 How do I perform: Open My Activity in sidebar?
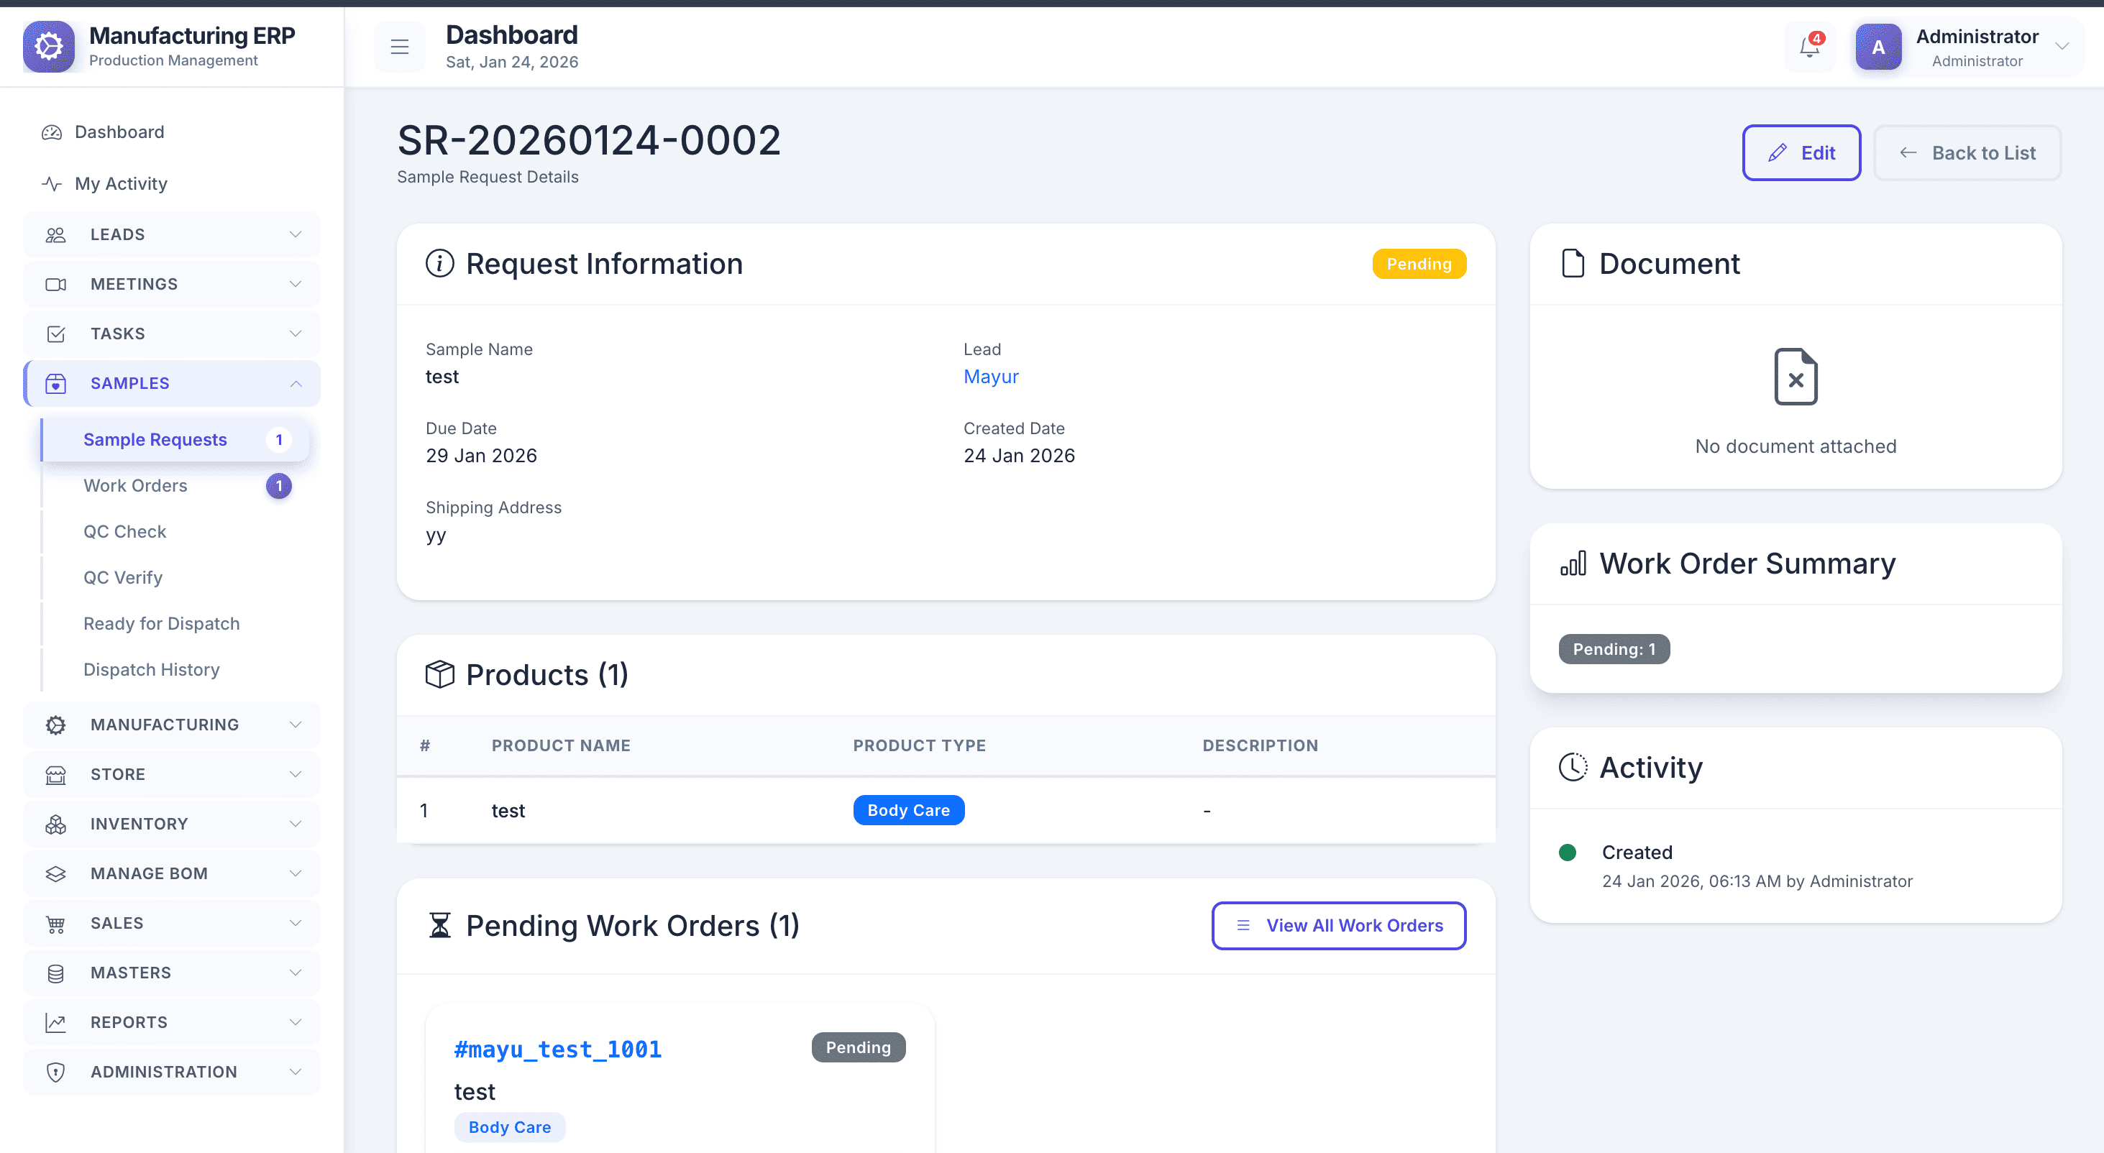click(121, 184)
